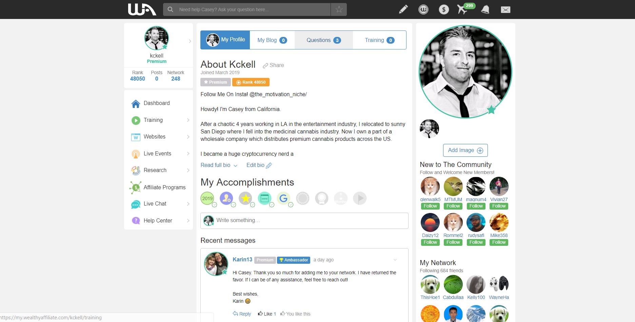Follow the member Mike358
This screenshot has height=322, width=635.
click(x=499, y=242)
